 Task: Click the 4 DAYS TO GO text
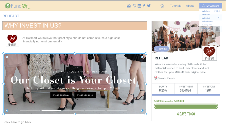(186, 114)
